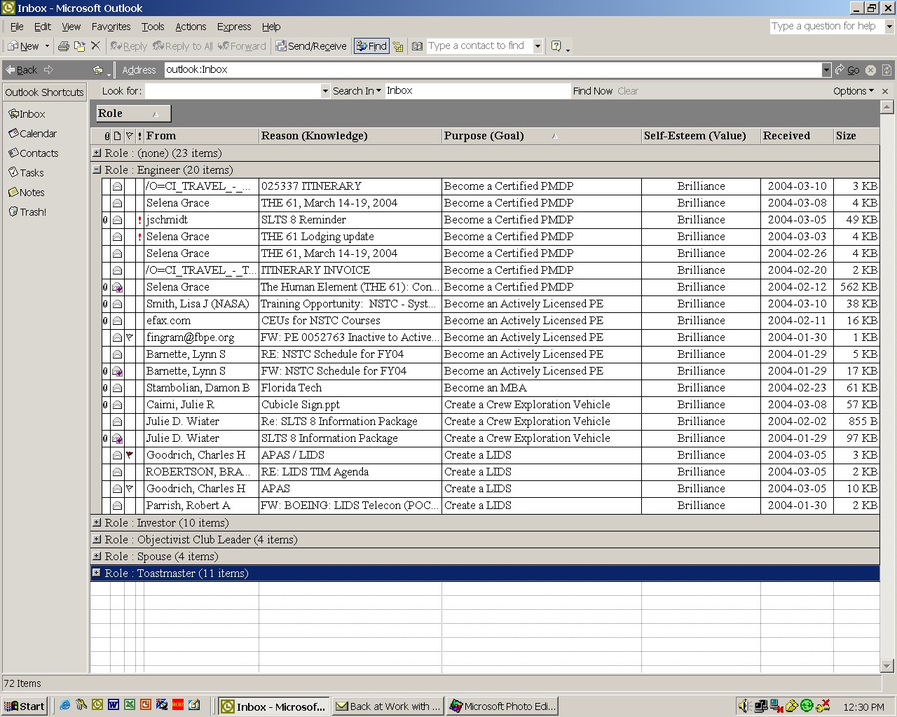897x717 pixels.
Task: Open the Inbox shortcut icon
Action: point(13,114)
